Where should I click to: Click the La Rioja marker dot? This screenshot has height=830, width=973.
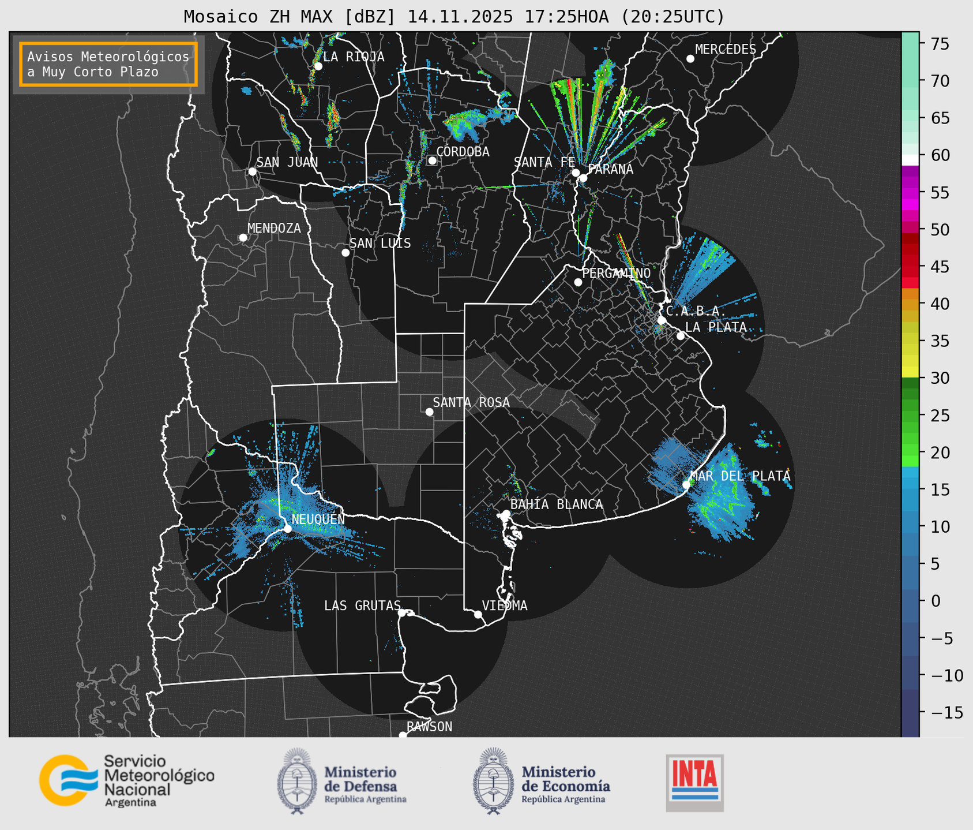pyautogui.click(x=318, y=66)
